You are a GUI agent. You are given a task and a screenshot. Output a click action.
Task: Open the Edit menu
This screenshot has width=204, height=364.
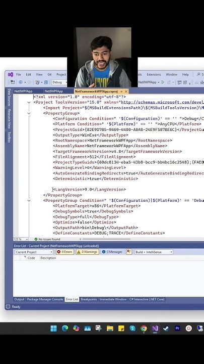point(28,74)
